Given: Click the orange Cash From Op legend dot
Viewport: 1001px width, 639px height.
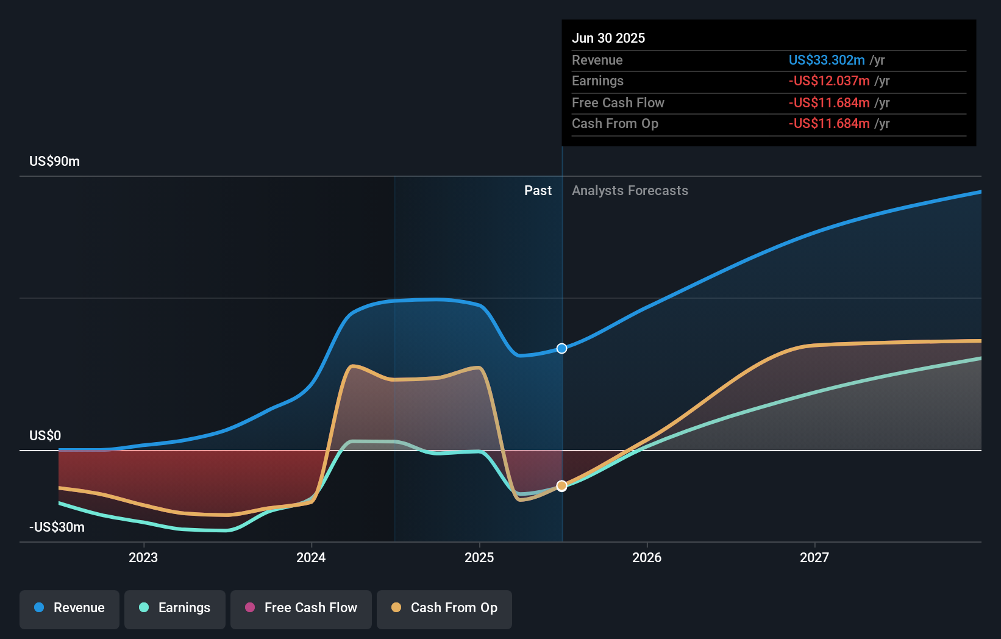Looking at the screenshot, I should (x=396, y=608).
